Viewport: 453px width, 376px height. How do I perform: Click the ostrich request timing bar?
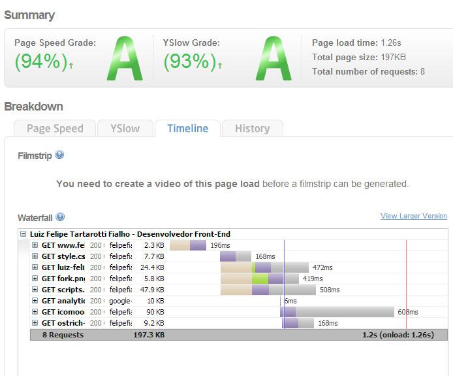point(298,323)
